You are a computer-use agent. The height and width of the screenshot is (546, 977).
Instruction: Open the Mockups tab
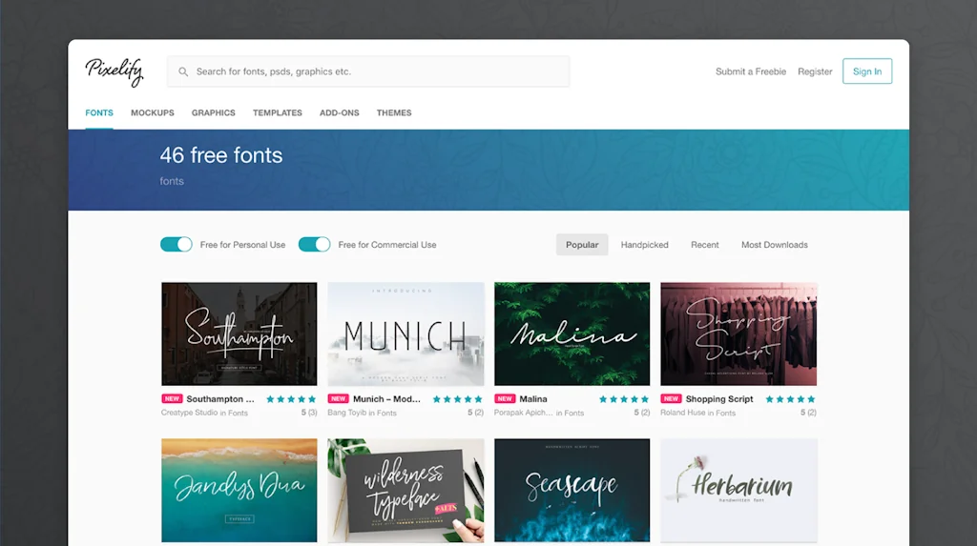pos(153,112)
